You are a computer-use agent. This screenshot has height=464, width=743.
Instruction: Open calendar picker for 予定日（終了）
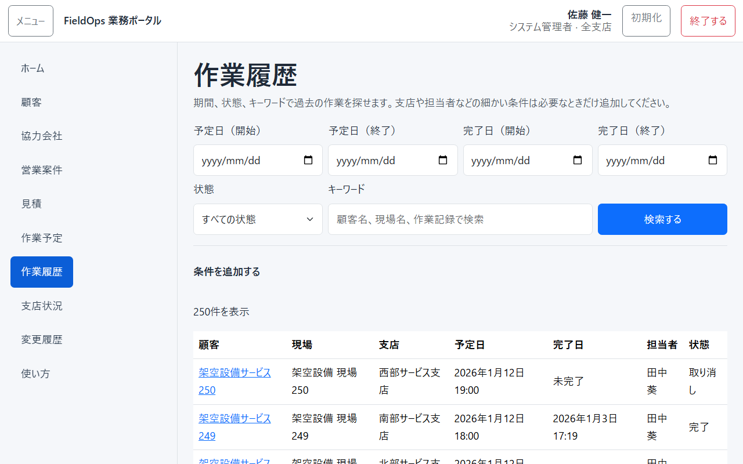(x=443, y=161)
